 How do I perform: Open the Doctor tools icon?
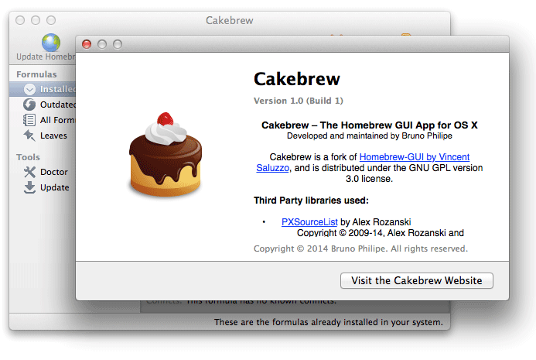click(29, 172)
